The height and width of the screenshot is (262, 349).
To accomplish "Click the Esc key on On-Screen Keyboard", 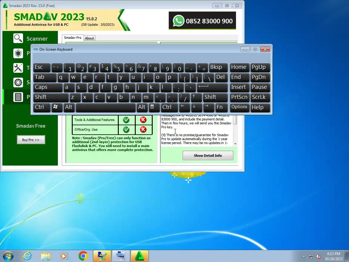I will pyautogui.click(x=42, y=68).
